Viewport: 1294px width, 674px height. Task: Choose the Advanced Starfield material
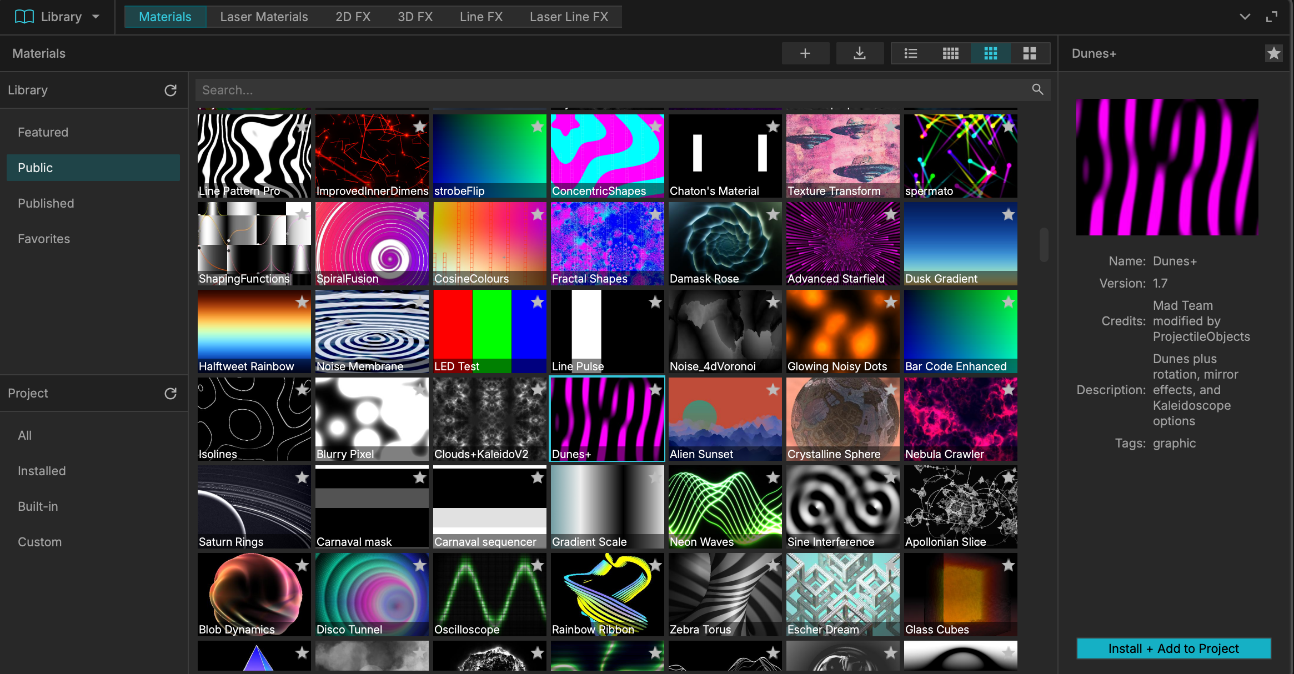tap(843, 244)
